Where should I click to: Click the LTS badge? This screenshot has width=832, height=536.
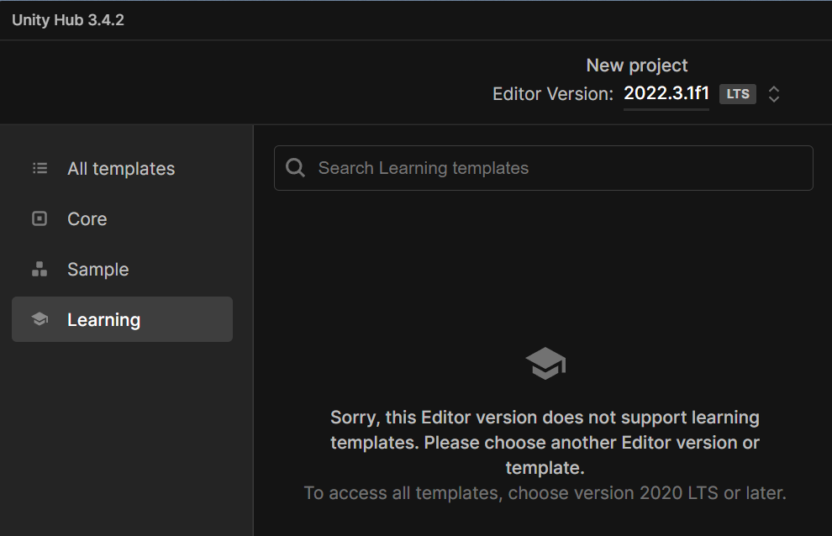(x=738, y=94)
